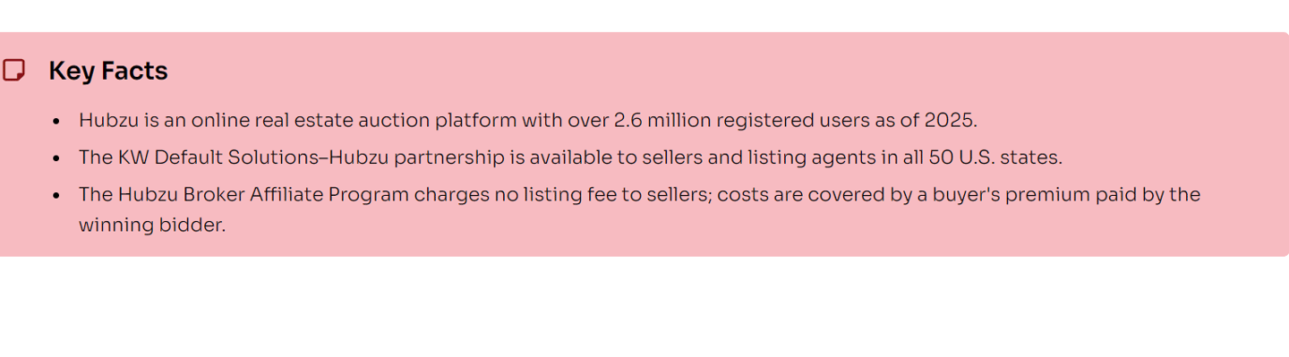
Task: Click the second bullet point marker
Action: point(57,158)
